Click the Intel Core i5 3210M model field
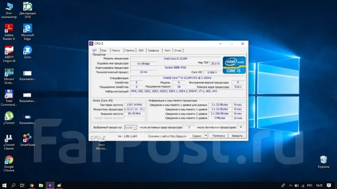 [175, 58]
